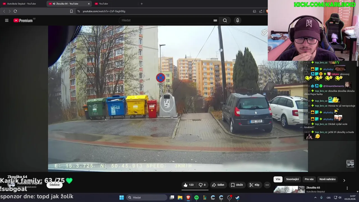Image resolution: width=359 pixels, height=202 pixels.
Task: Open Brave browser taskbar icon
Action: 188,198
